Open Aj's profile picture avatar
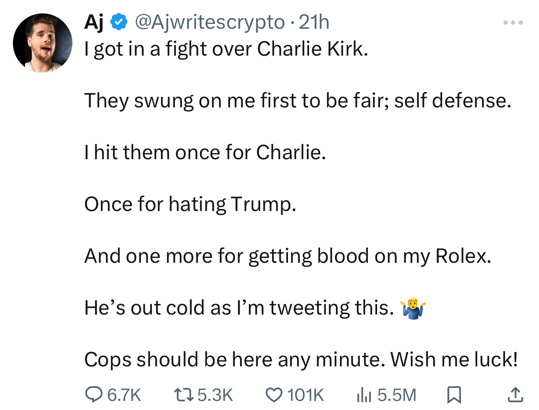 coord(43,43)
